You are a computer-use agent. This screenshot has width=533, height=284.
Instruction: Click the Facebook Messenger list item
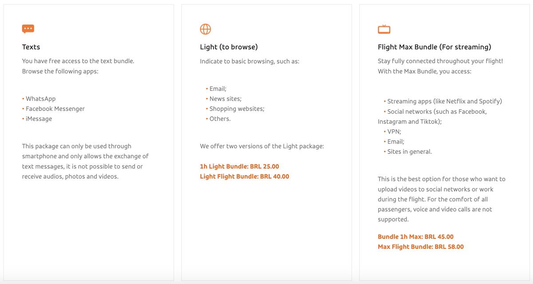(53, 109)
